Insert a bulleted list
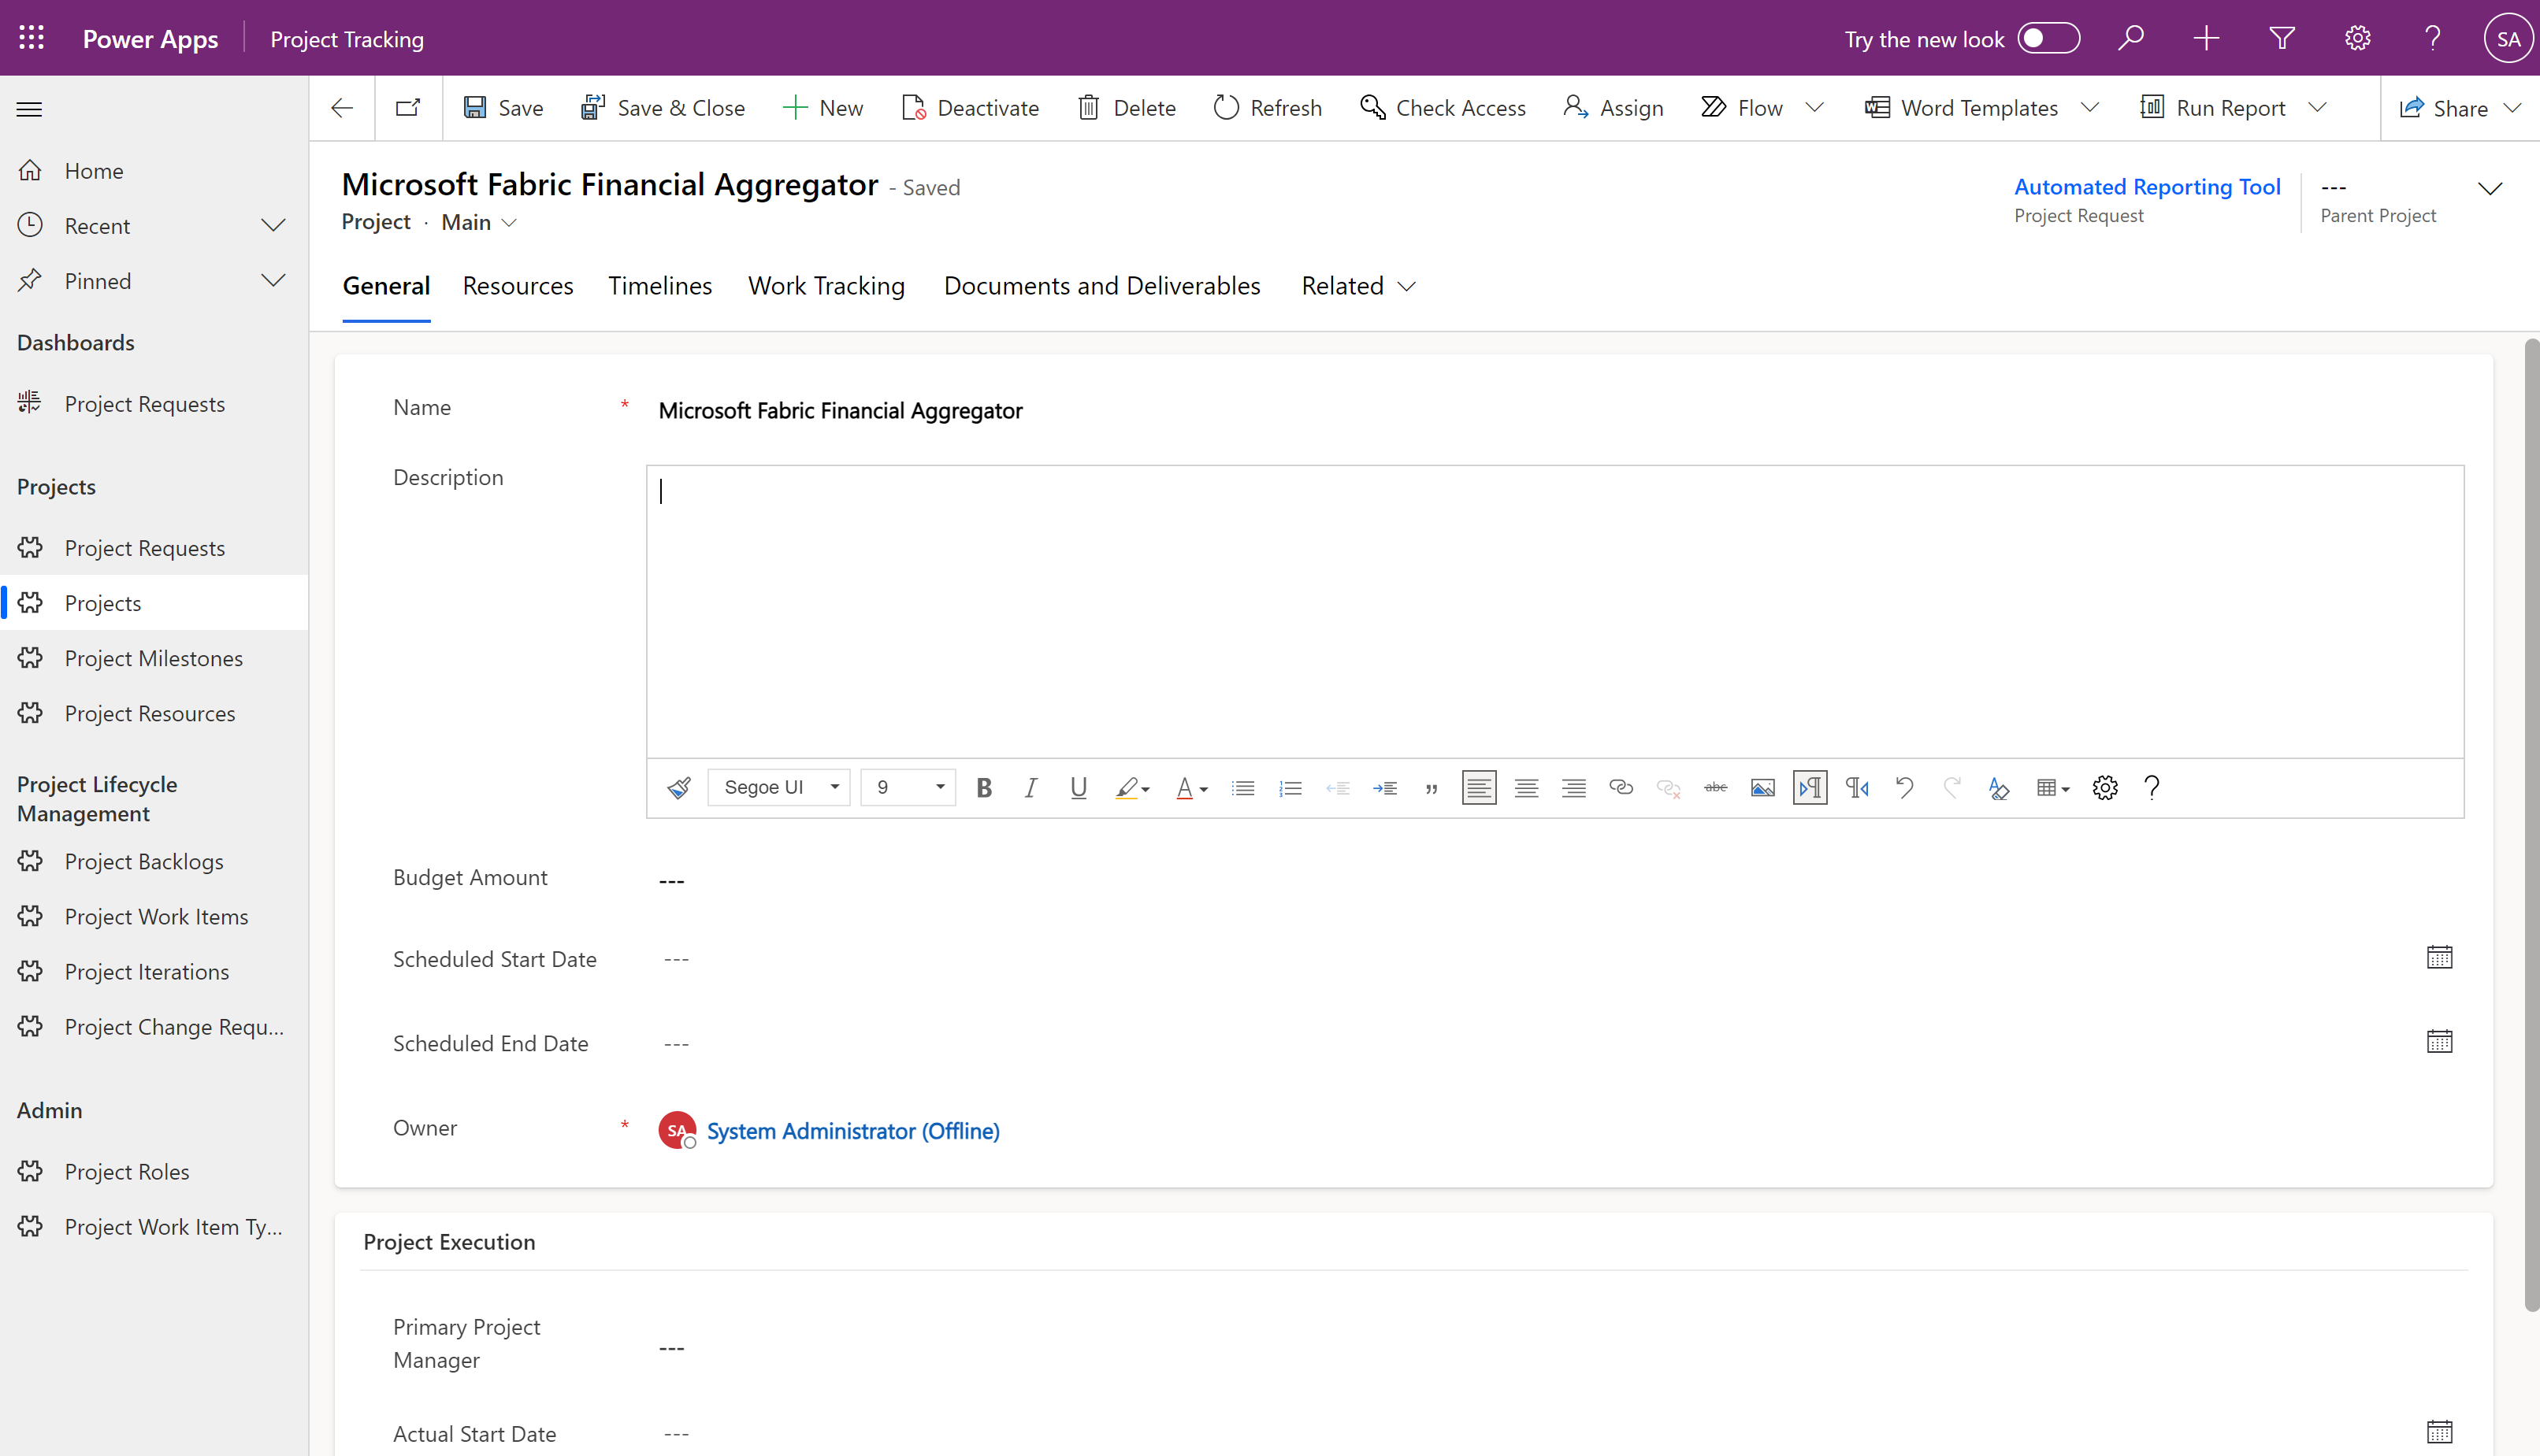 pyautogui.click(x=1242, y=788)
